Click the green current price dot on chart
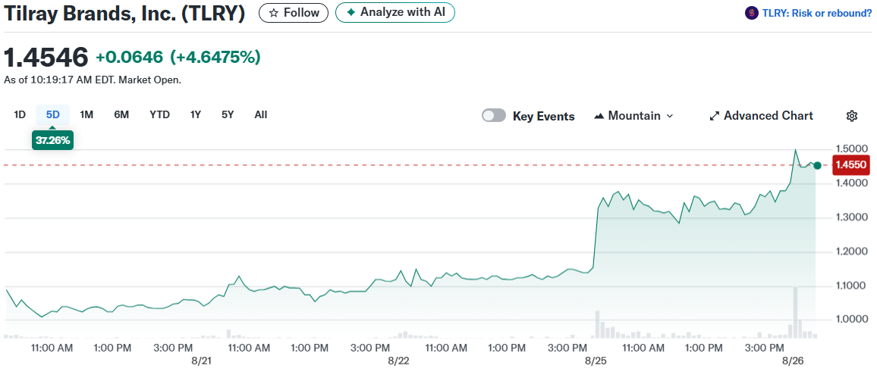Image resolution: width=877 pixels, height=369 pixels. (x=818, y=165)
